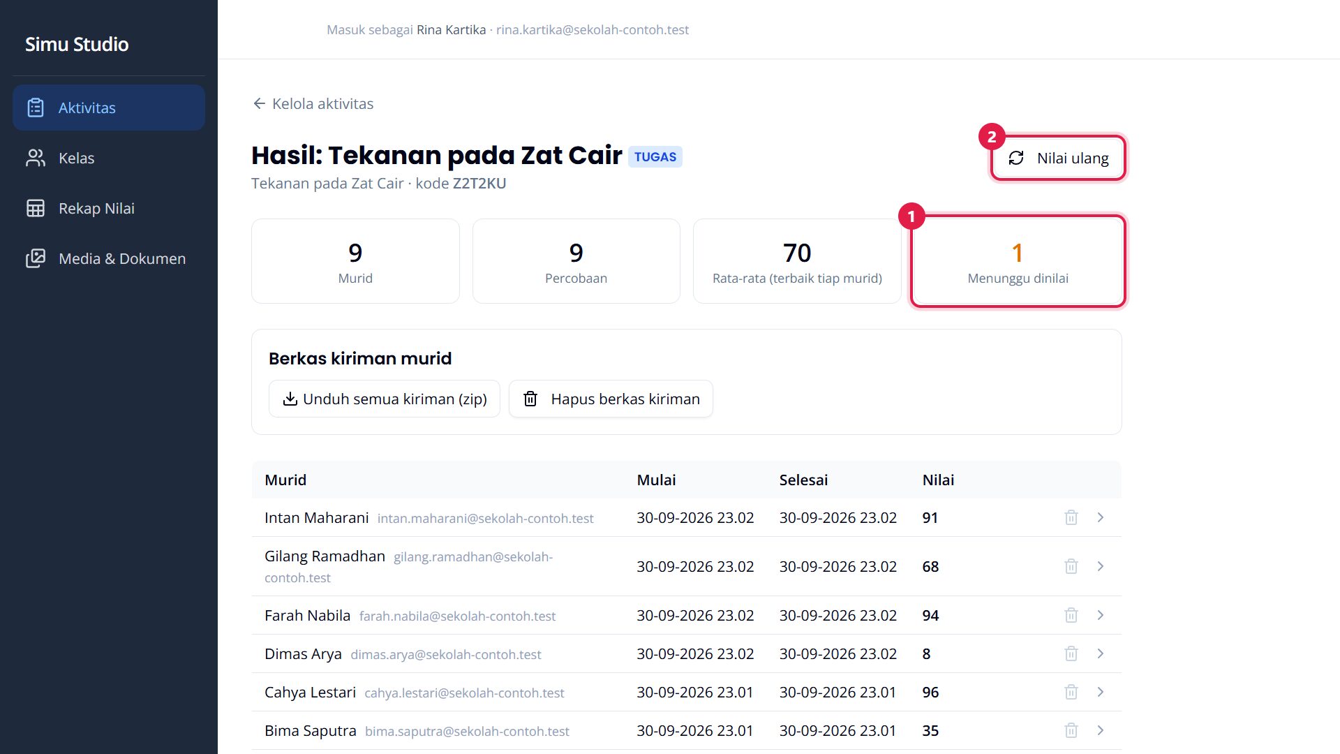Click the refresh icon on Nilai ulang
The height and width of the screenshot is (754, 1340).
(1016, 158)
